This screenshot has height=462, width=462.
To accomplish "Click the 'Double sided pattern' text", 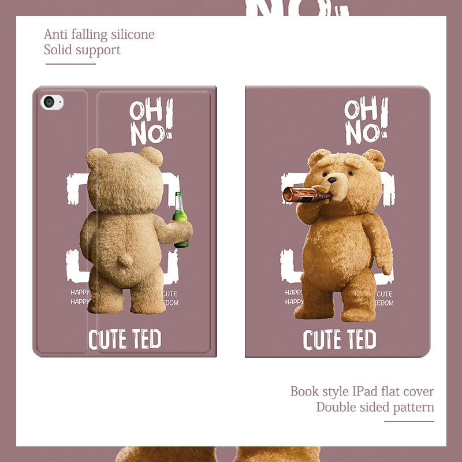I will coord(375,407).
